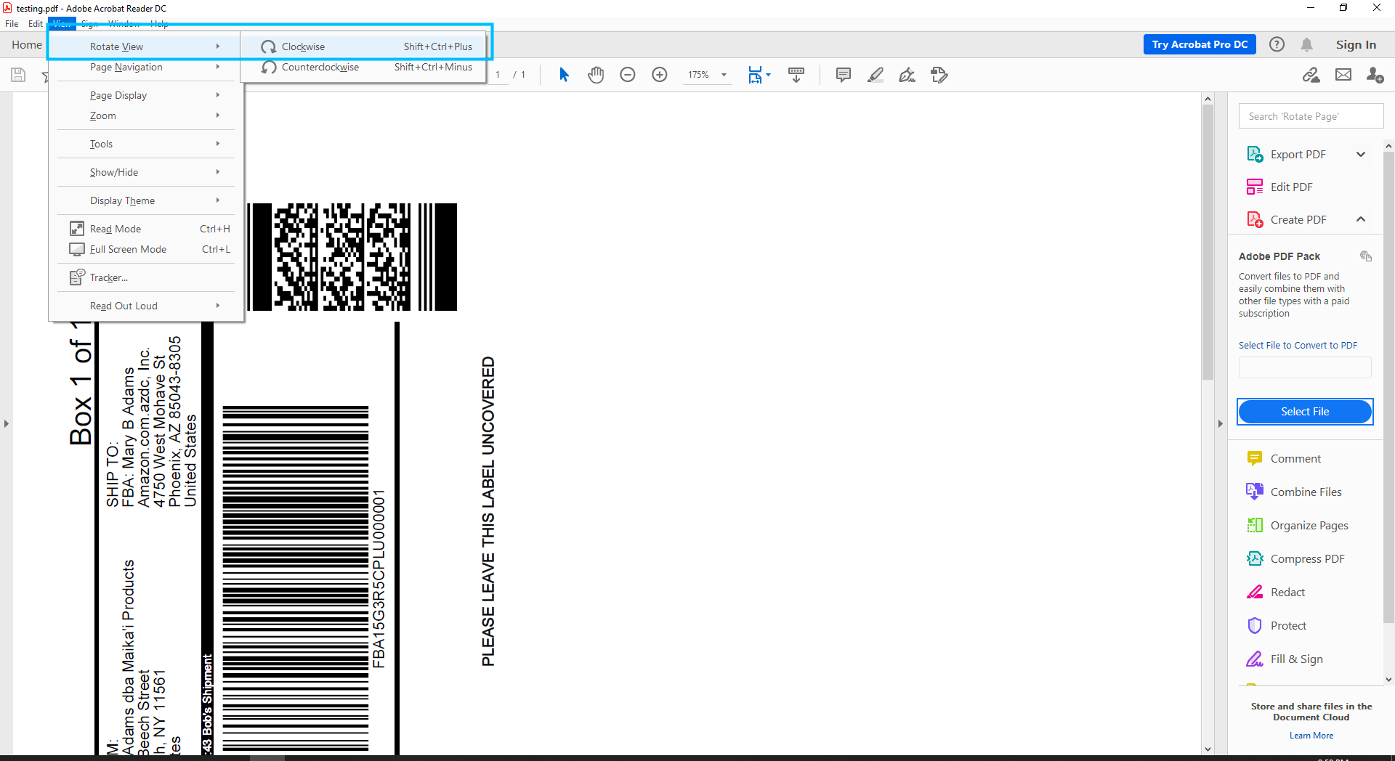Screen dimensions: 1395x761
Task: Click the Save file icon
Action: pyautogui.click(x=18, y=75)
